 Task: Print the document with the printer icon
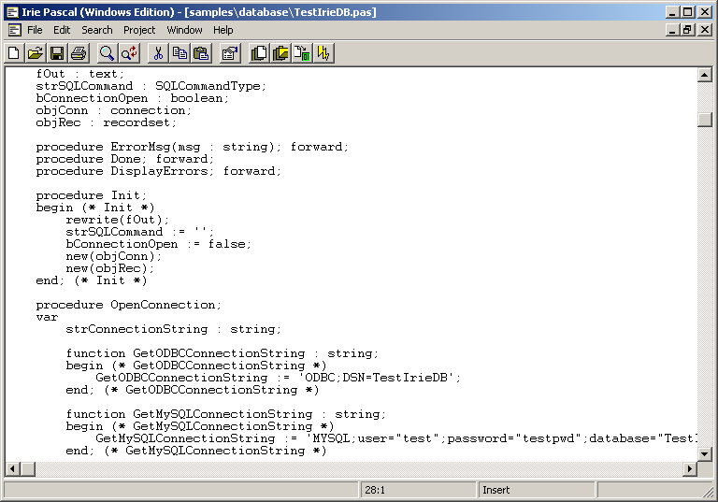(79, 53)
